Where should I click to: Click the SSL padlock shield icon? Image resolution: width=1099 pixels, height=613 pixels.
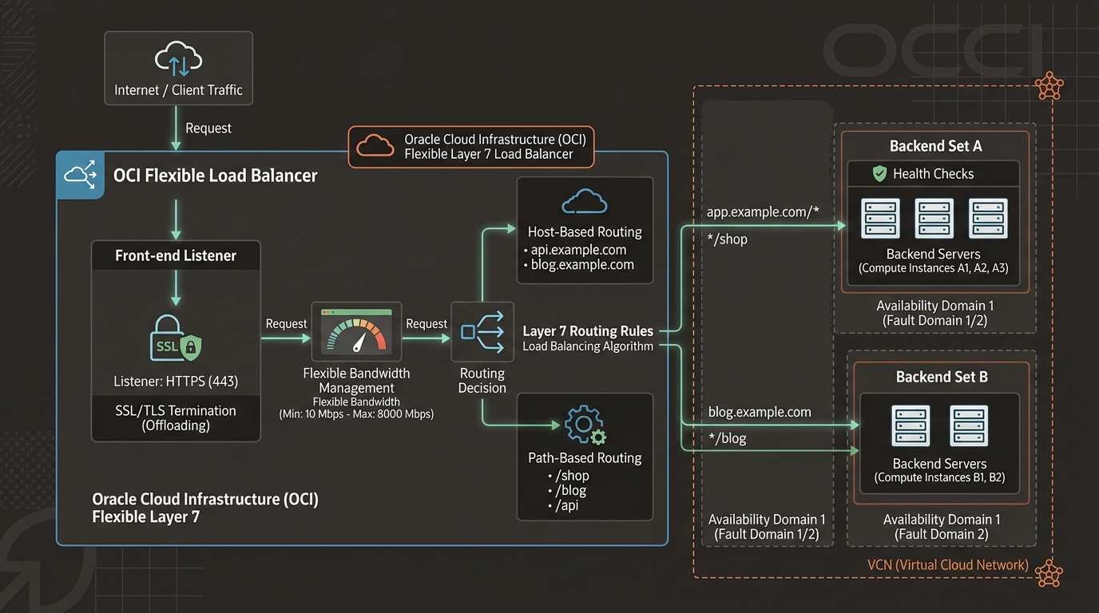[176, 338]
